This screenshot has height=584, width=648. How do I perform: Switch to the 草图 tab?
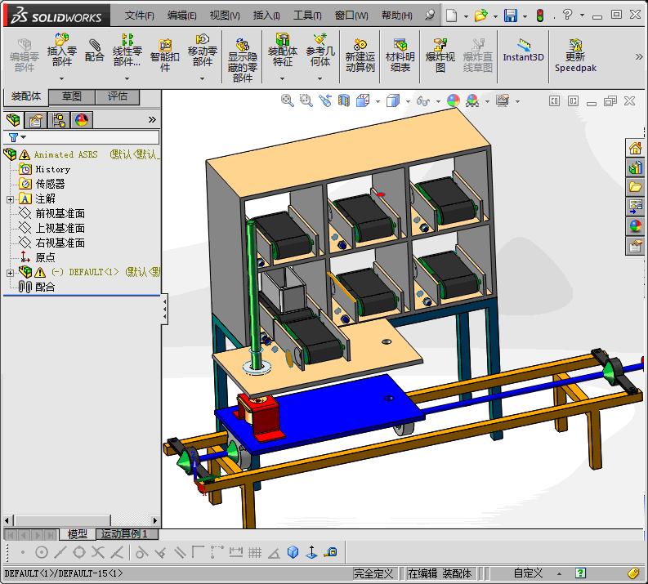coord(72,96)
